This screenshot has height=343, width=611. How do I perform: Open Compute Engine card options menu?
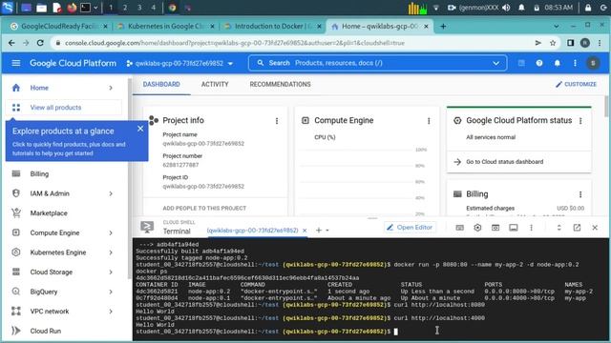(x=429, y=121)
